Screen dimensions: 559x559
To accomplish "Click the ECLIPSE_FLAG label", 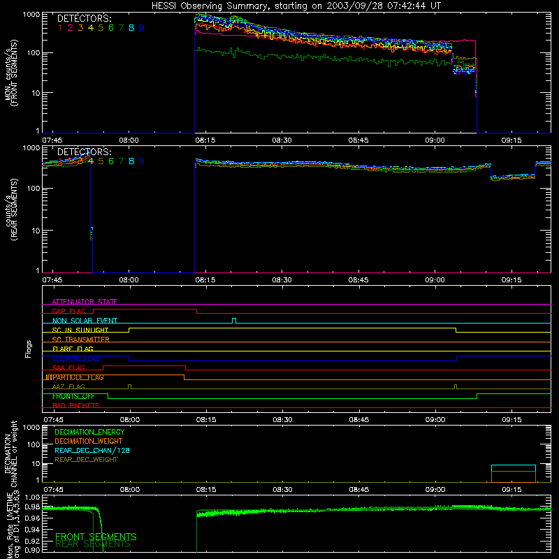I will 76,358.
